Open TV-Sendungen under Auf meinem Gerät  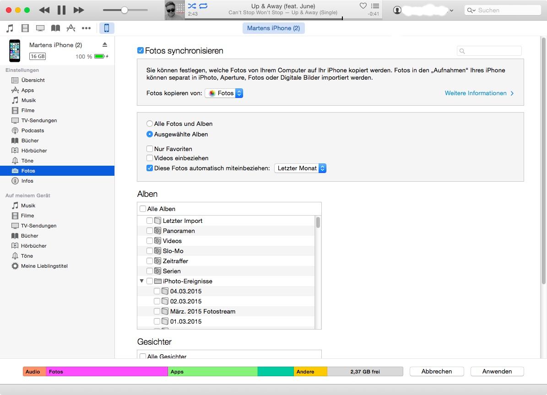point(38,226)
